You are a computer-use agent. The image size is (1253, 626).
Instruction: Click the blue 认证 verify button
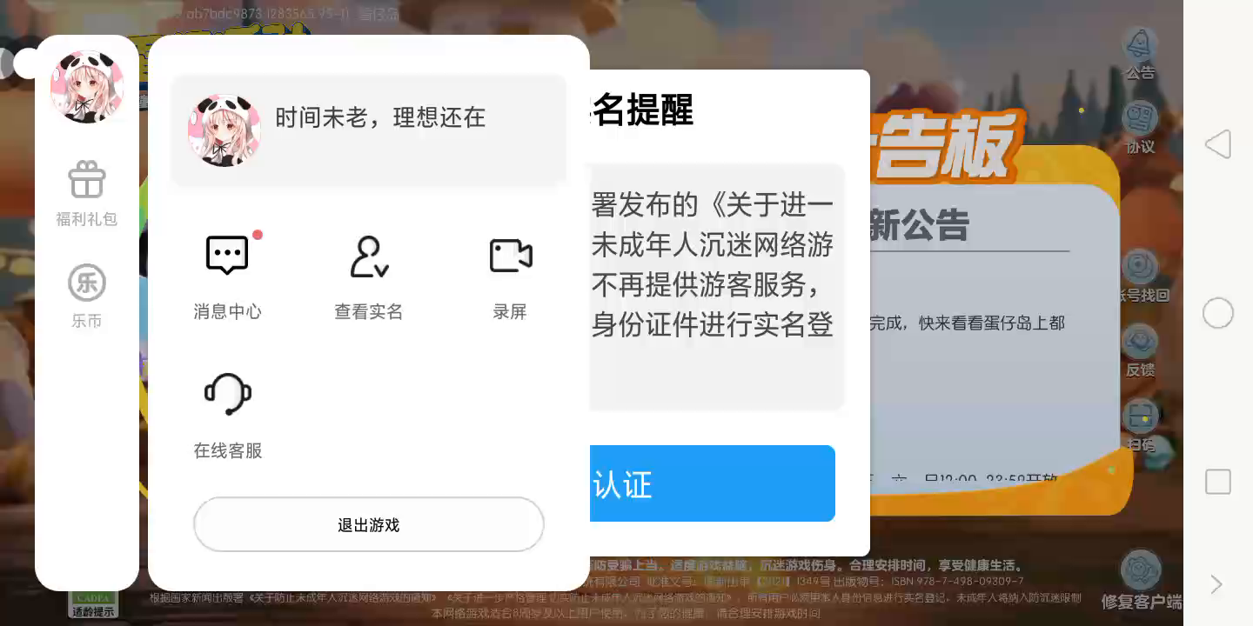(713, 483)
